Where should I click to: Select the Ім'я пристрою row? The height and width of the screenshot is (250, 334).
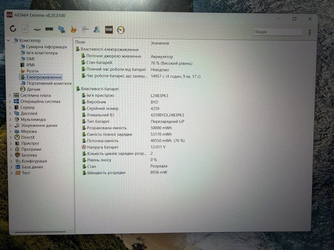[125, 95]
